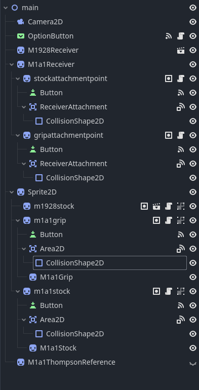The width and height of the screenshot is (199, 390).
Task: Click the signal icon on OptionButton
Action: click(x=169, y=36)
